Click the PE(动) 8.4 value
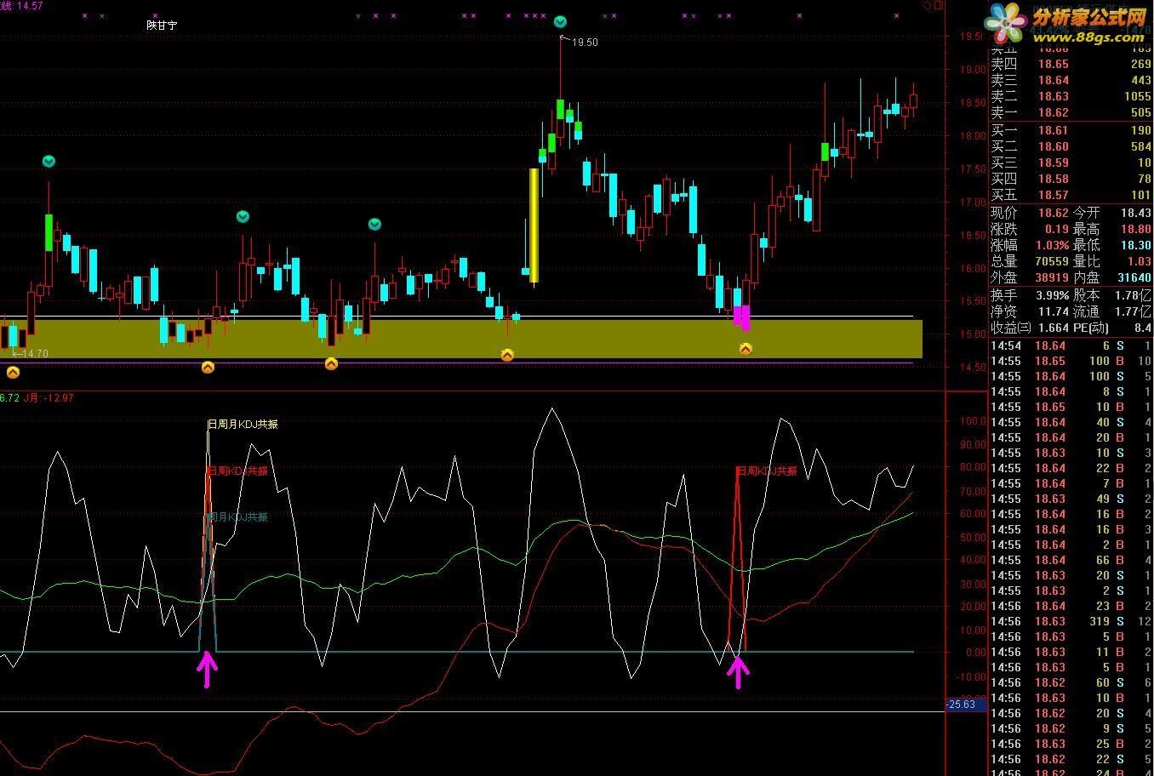This screenshot has width=1154, height=776. pyautogui.click(x=1143, y=328)
